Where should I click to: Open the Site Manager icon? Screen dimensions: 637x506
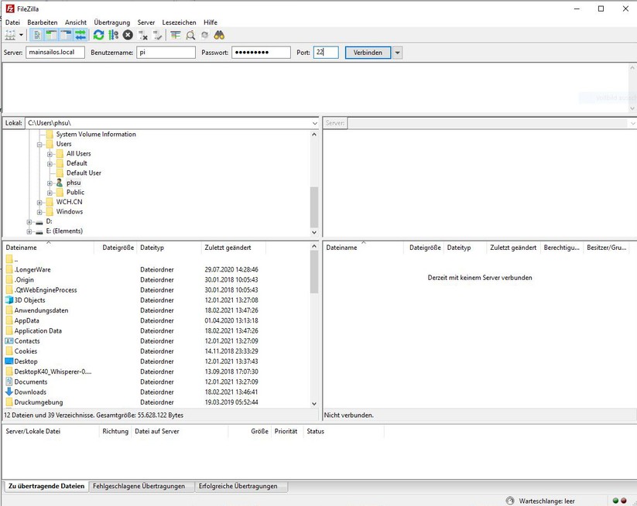click(10, 35)
